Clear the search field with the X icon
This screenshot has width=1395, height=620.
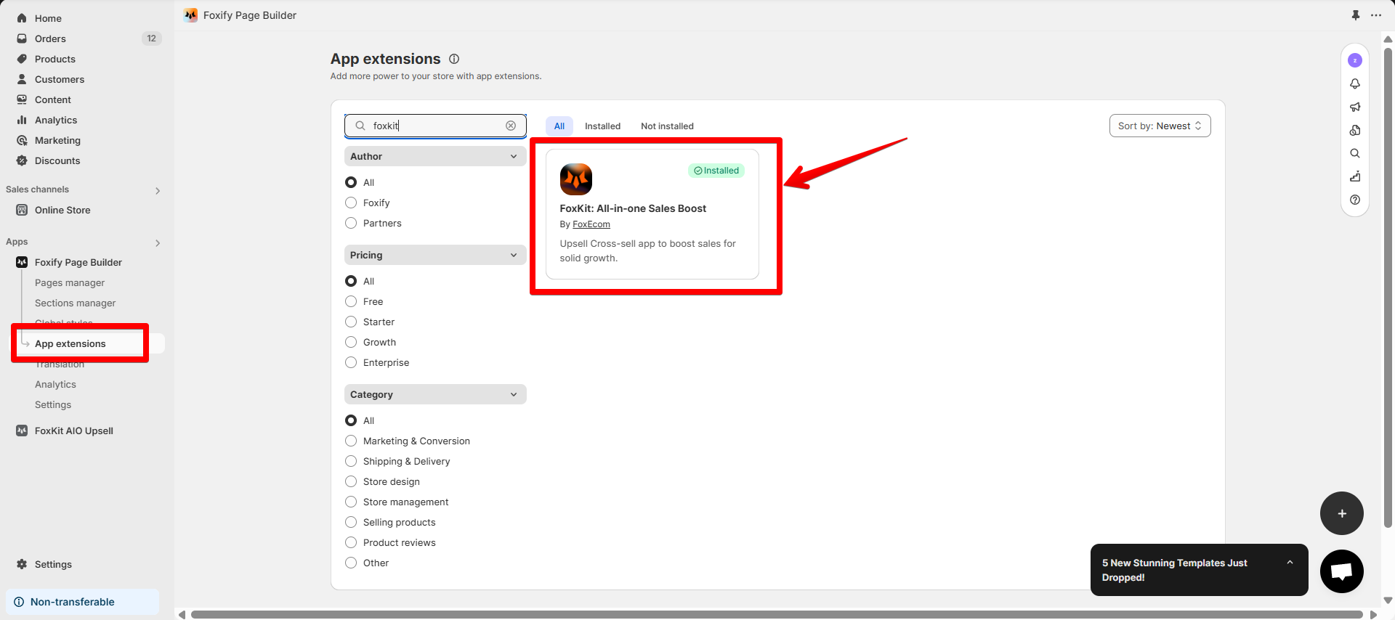(x=511, y=126)
